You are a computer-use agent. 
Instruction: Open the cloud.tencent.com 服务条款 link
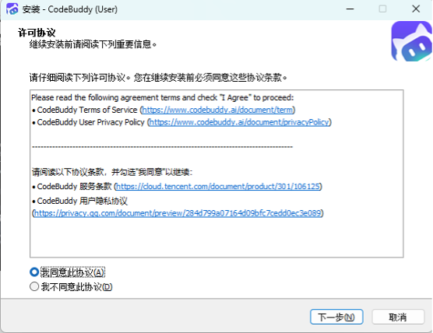click(217, 186)
